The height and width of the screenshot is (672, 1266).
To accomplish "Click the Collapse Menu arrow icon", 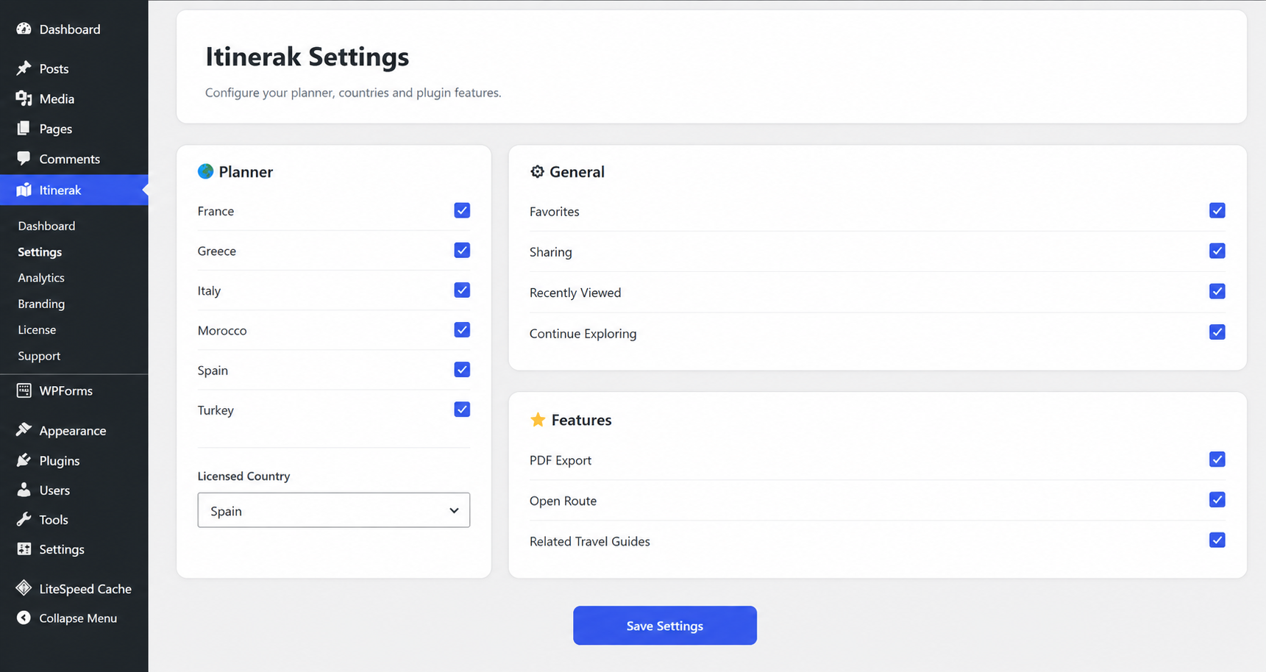I will click(24, 618).
